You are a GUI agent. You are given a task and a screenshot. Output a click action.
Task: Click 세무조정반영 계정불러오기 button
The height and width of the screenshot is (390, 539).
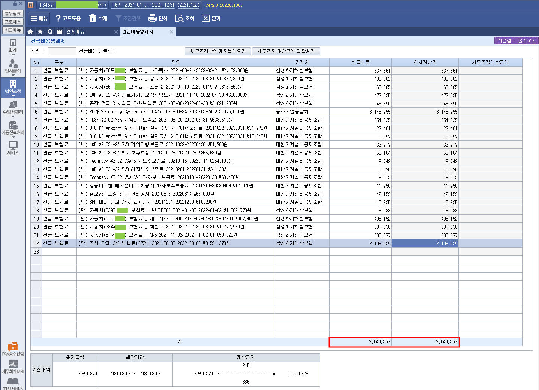pos(218,51)
